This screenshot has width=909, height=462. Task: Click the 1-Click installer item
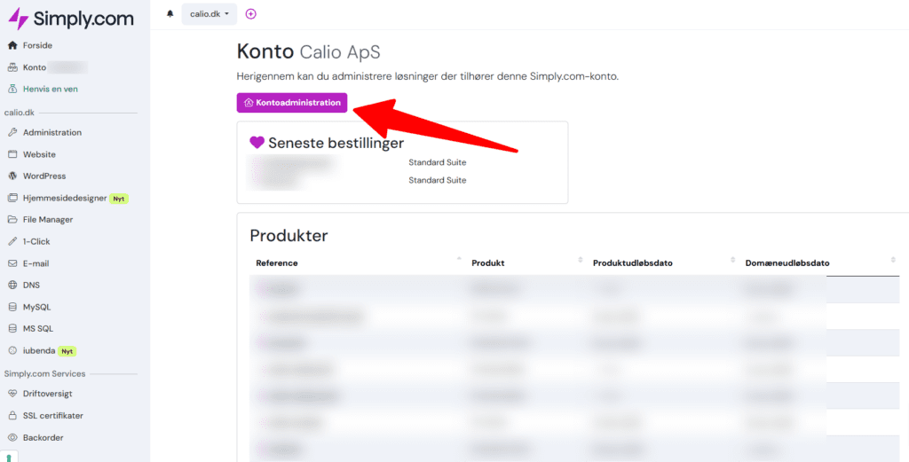click(36, 241)
